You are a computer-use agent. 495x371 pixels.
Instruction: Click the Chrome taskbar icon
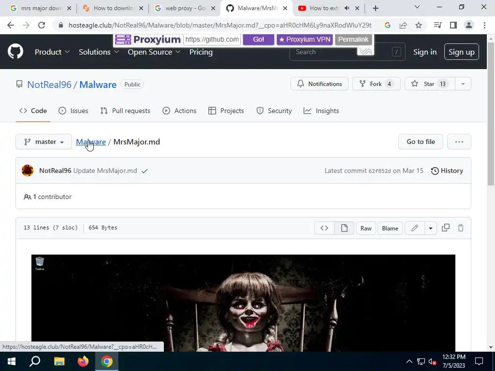107,361
